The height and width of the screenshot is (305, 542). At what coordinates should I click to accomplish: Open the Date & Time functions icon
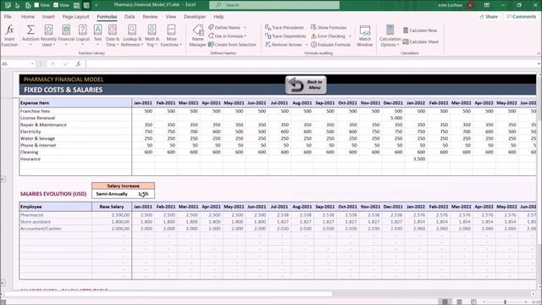(x=113, y=30)
